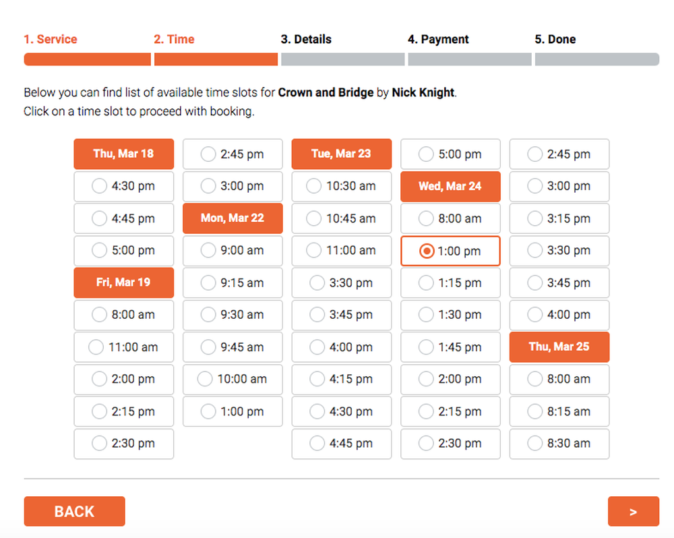Open the 2. Time step tab
The image size is (674, 538).
pos(174,39)
